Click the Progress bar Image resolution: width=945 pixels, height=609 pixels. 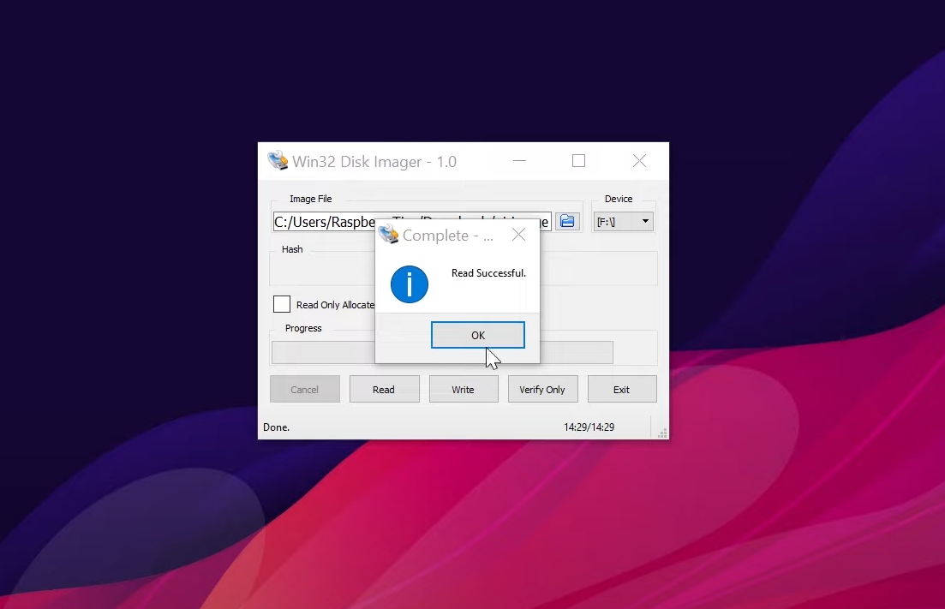tap(574, 352)
